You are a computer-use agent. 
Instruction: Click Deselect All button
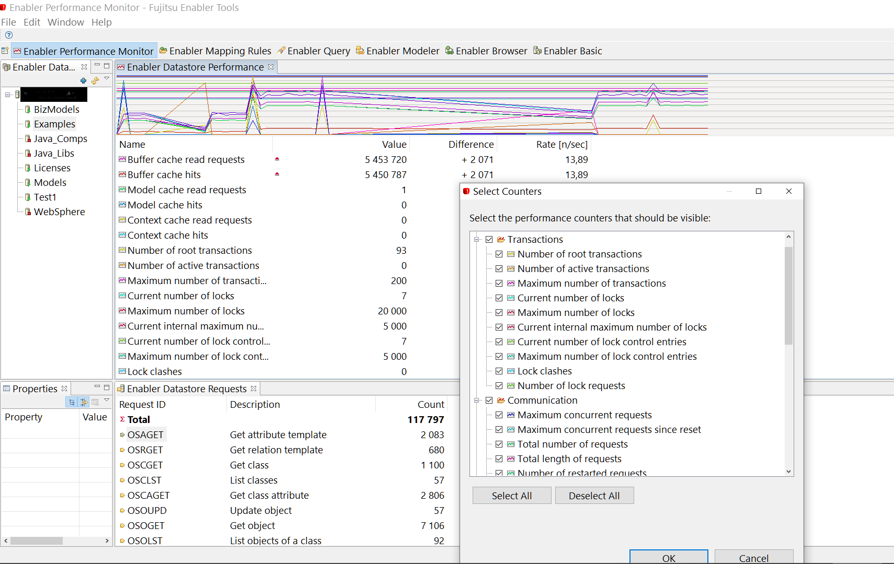(594, 496)
